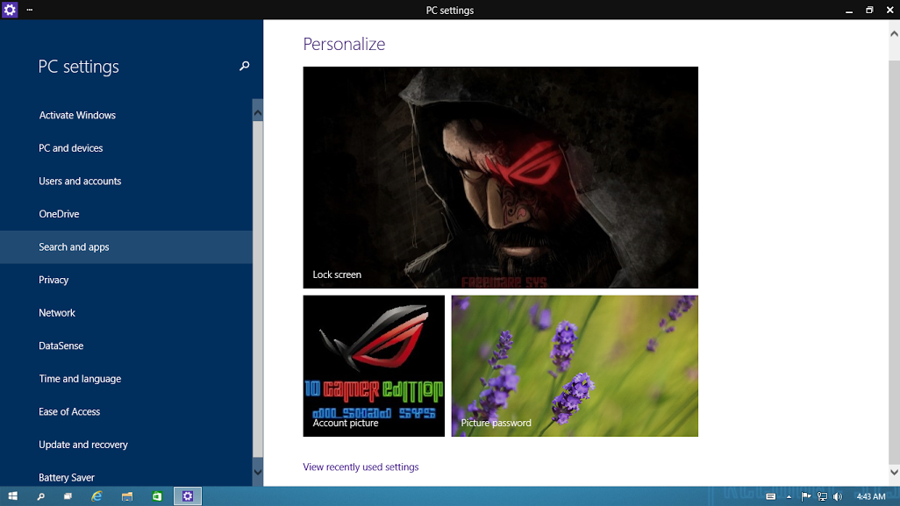Open the volume speaker icon

pyautogui.click(x=838, y=496)
